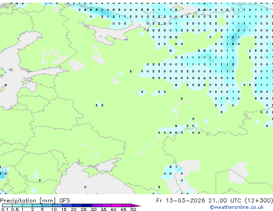Screen dimensions: 273x211
Task: Click the "21..00 UTC" time text
Action: point(225,201)
